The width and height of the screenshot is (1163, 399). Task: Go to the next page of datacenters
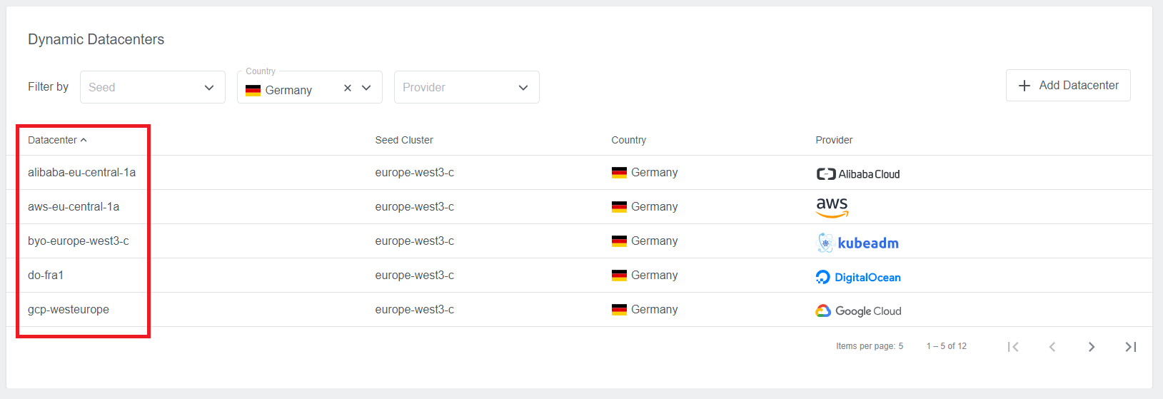tap(1091, 347)
